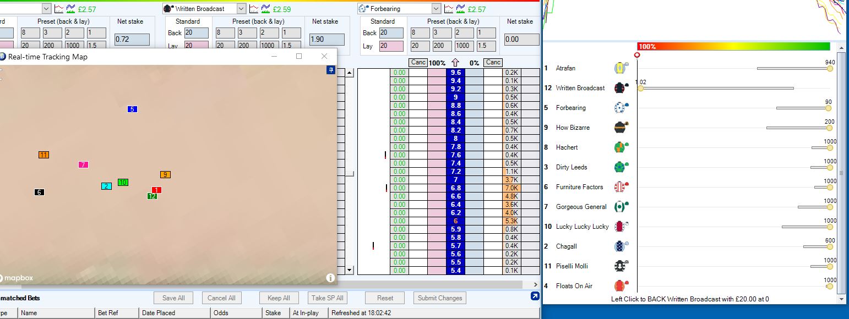Click the mapbox logo on the map
Image resolution: width=849 pixels, height=319 pixels.
(18, 278)
